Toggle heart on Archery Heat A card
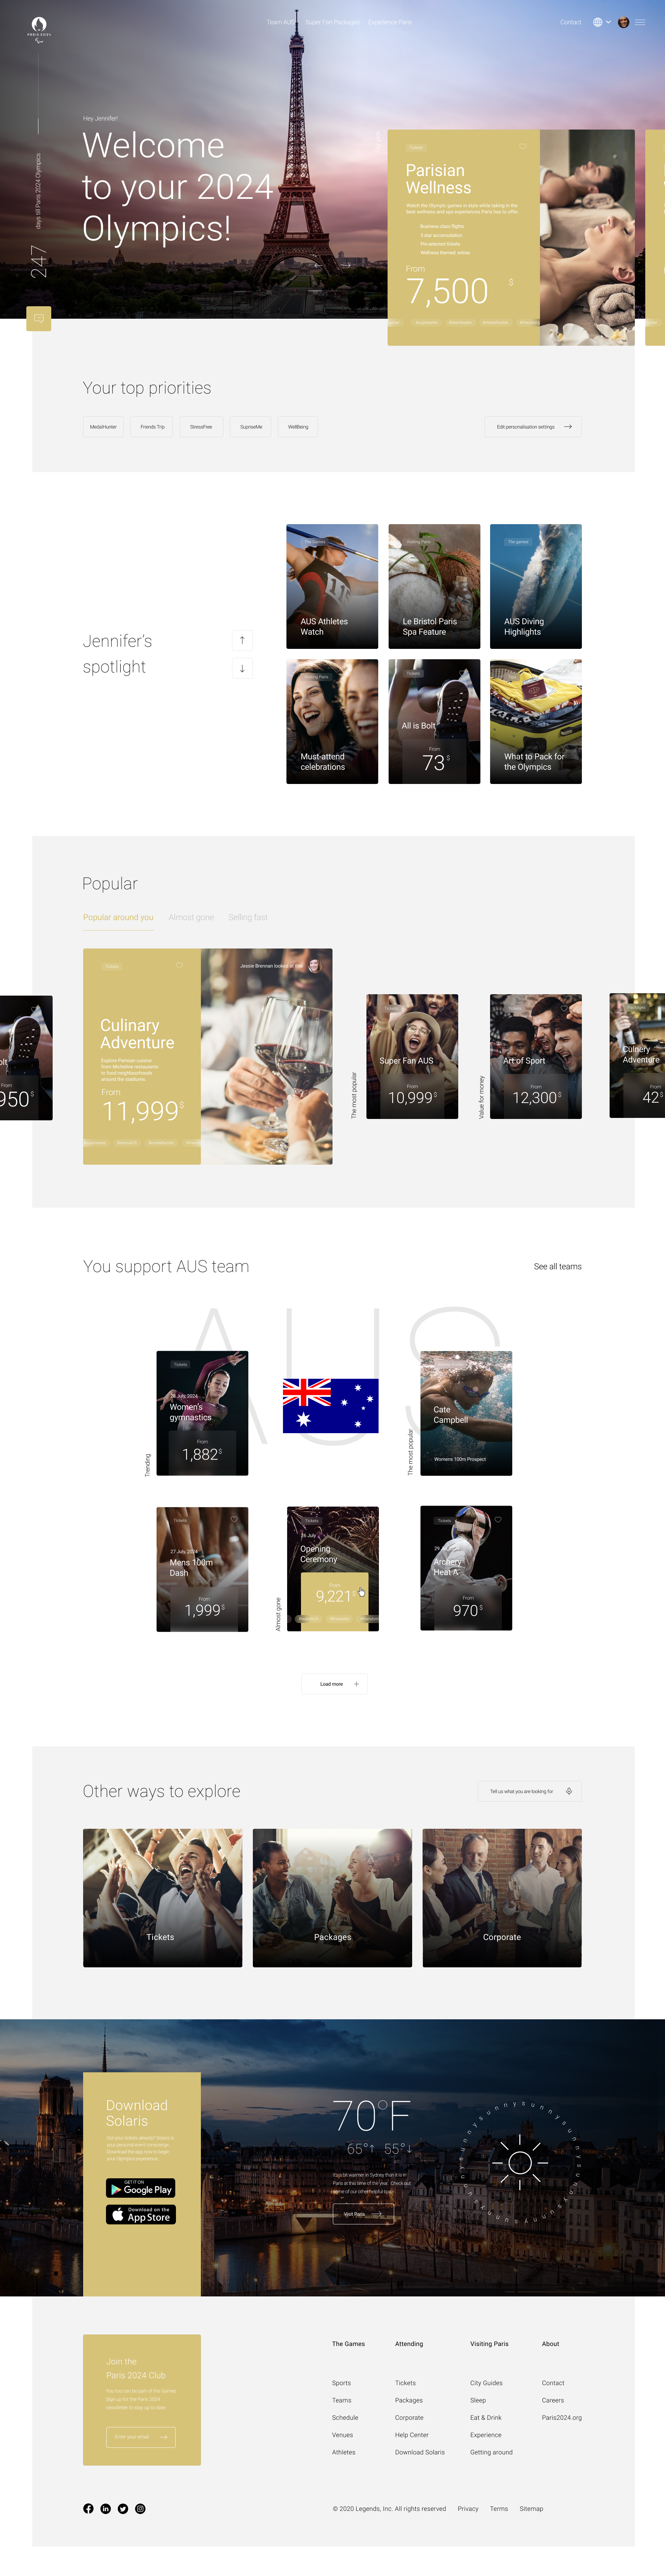 (x=498, y=1519)
